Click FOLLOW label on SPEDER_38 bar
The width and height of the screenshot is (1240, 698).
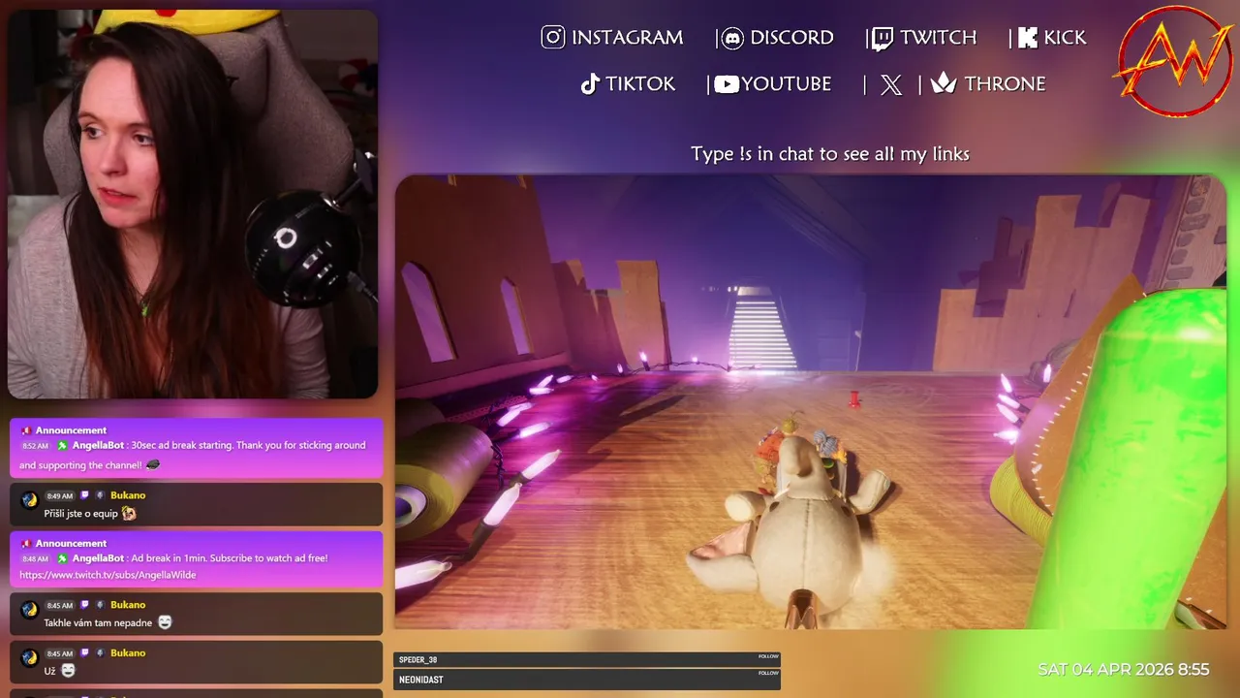click(x=768, y=656)
